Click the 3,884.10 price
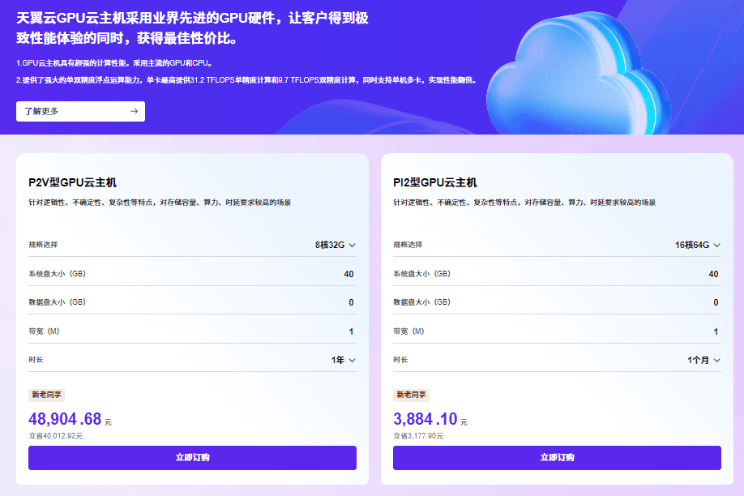 click(x=425, y=419)
